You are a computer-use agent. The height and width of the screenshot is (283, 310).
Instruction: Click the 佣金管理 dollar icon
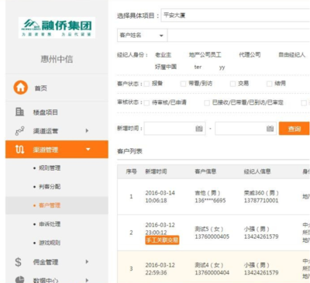tap(18, 262)
